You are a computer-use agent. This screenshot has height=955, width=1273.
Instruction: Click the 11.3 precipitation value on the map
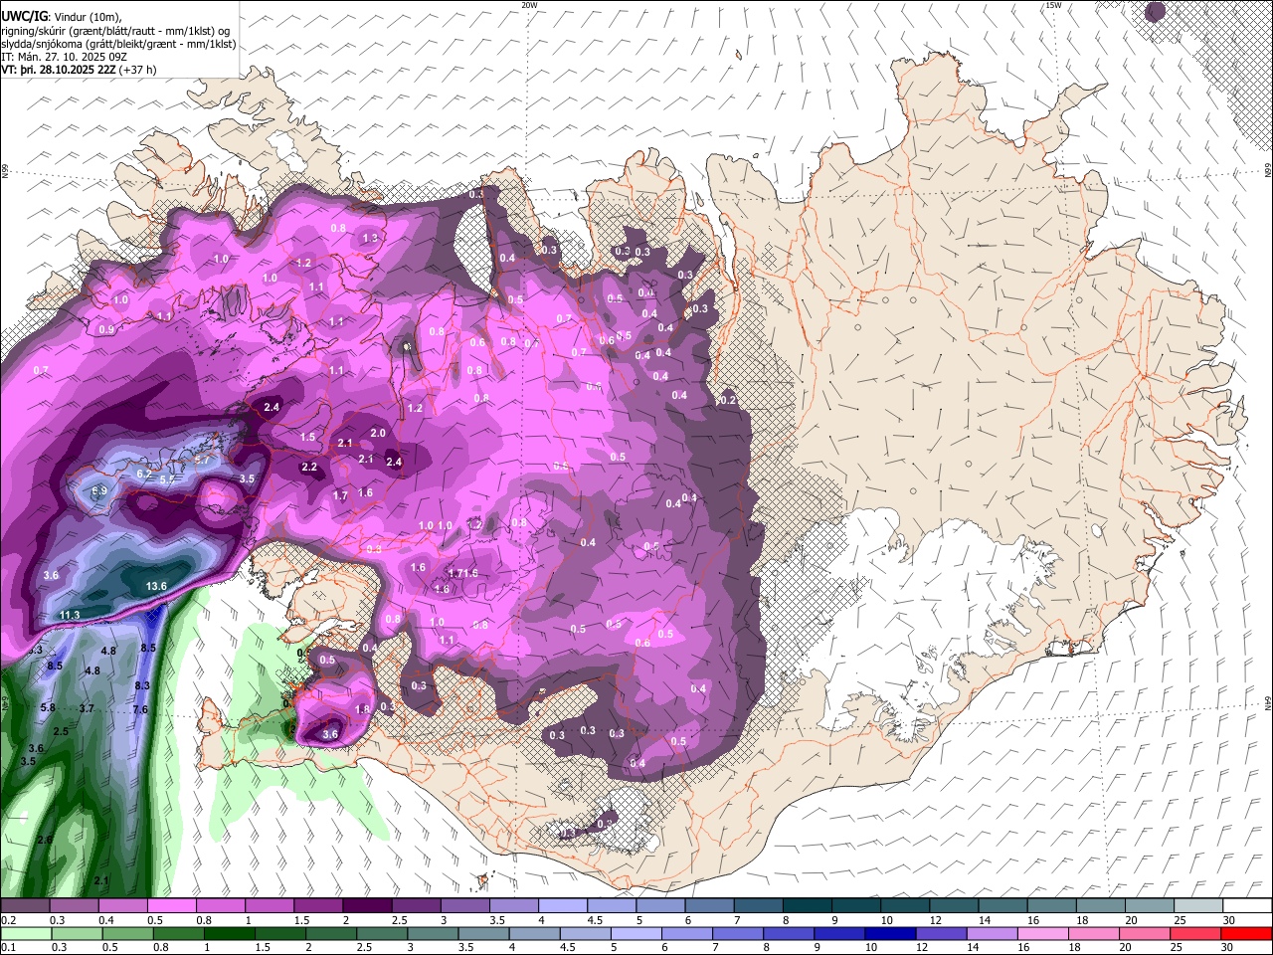pos(70,616)
